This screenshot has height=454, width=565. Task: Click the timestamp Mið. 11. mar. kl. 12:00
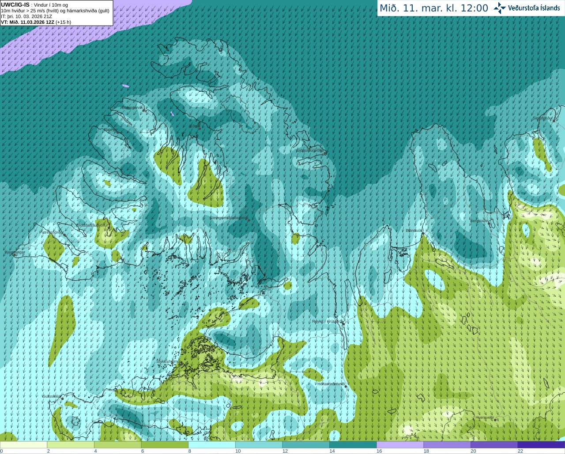click(x=434, y=8)
